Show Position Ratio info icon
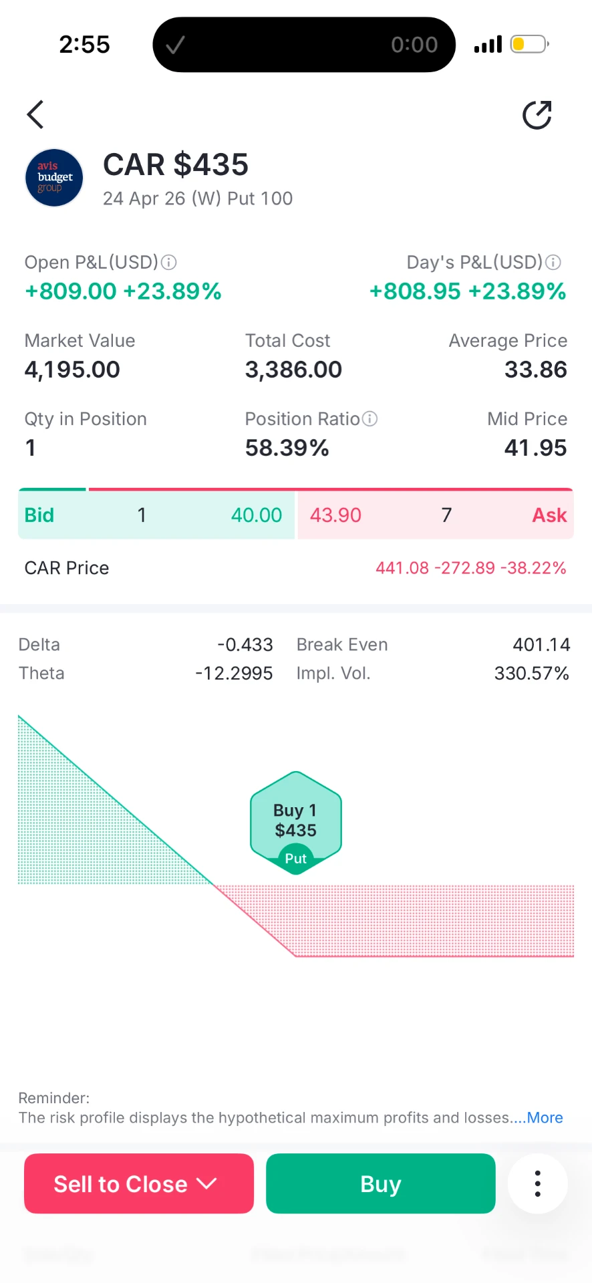This screenshot has height=1283, width=592. (369, 419)
